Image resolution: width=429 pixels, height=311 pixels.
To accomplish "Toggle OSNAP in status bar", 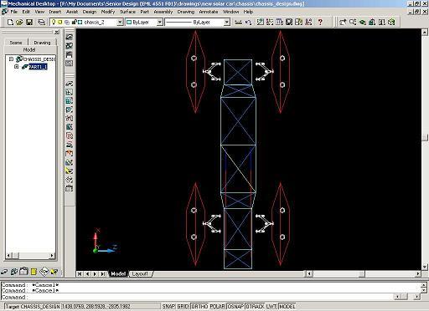I will click(x=235, y=306).
